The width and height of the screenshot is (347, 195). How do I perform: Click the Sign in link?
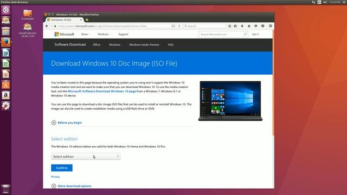pyautogui.click(x=255, y=34)
